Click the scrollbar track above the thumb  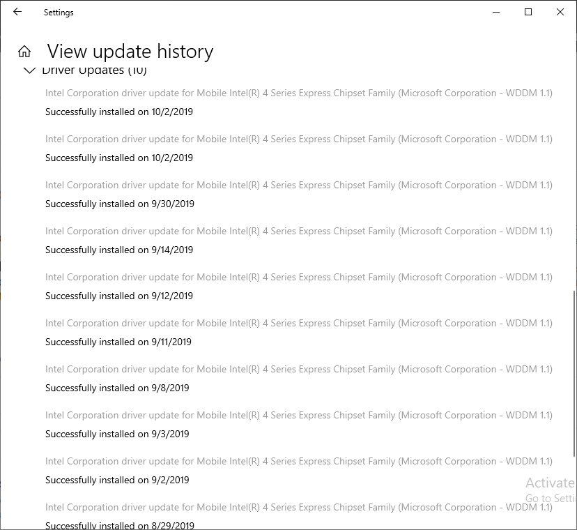pyautogui.click(x=574, y=174)
